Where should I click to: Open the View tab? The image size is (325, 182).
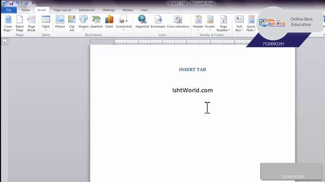pos(144,10)
